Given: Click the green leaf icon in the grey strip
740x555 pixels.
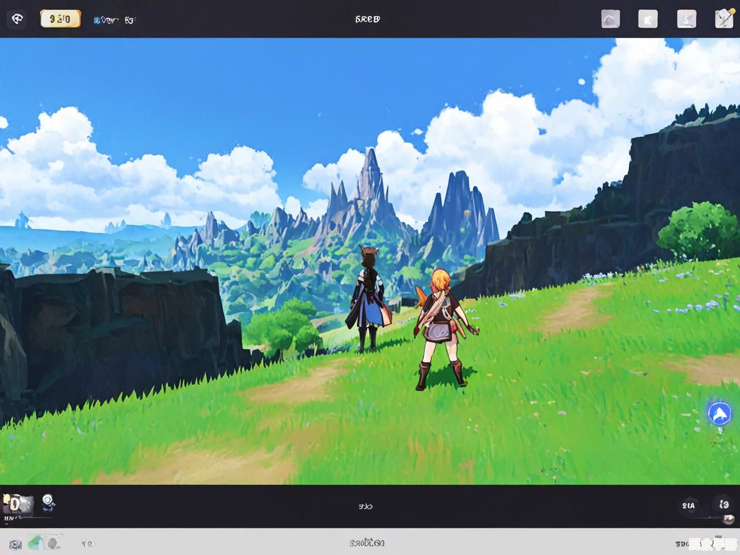Looking at the screenshot, I should pyautogui.click(x=35, y=542).
